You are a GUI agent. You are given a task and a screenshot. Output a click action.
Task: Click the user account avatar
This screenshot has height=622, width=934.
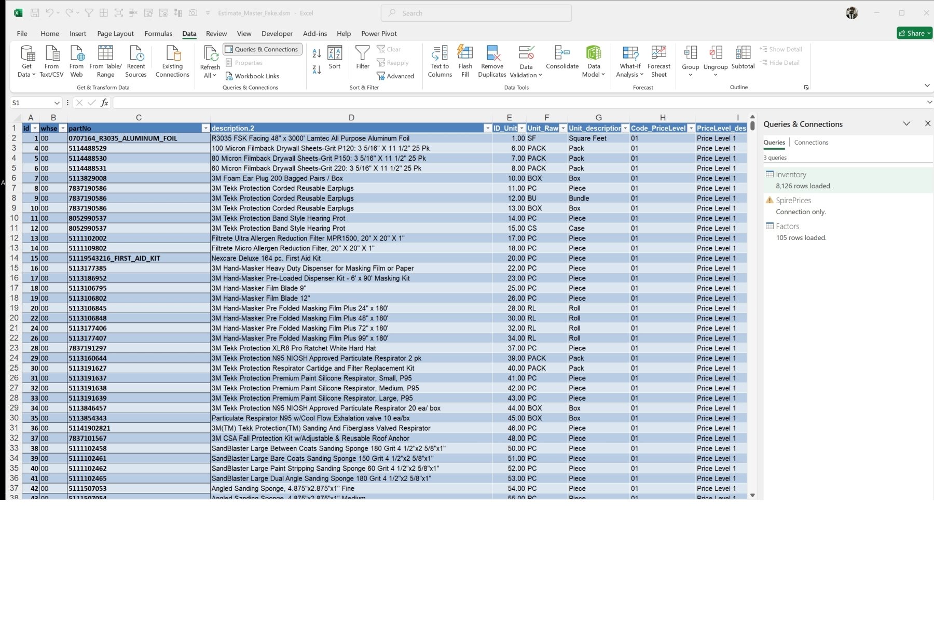click(851, 13)
